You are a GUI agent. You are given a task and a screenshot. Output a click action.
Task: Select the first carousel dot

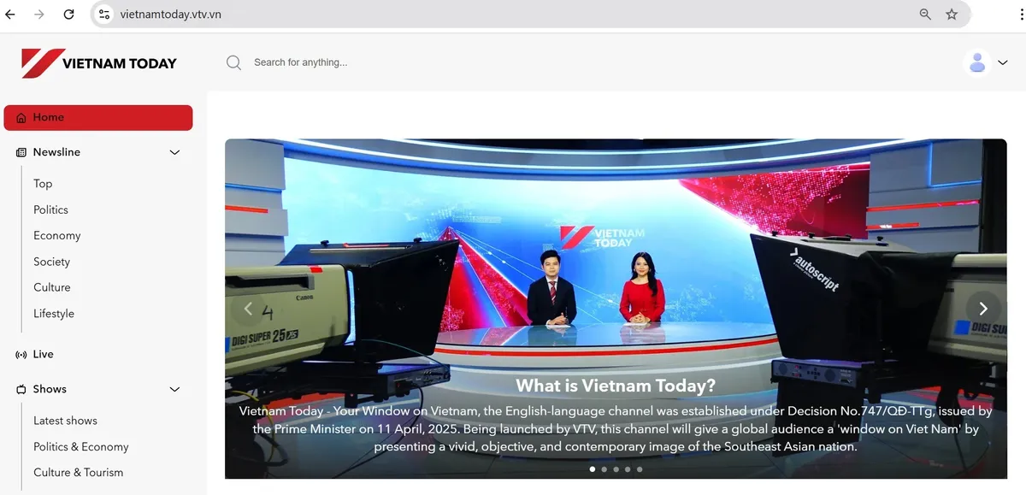point(593,469)
